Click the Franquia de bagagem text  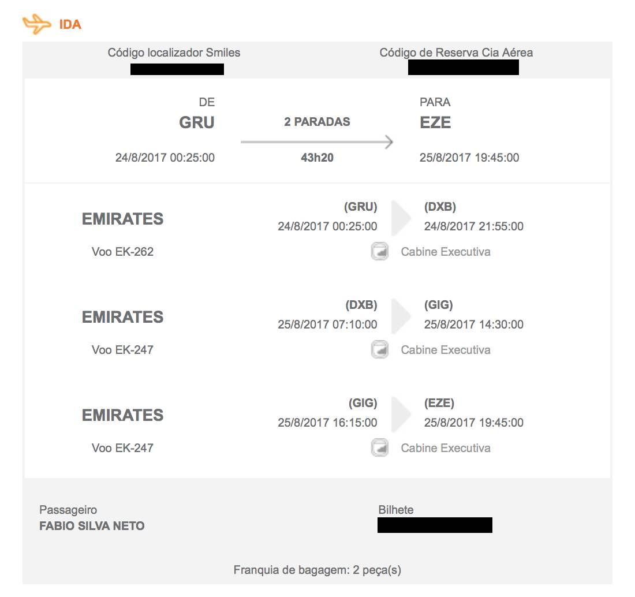317,570
